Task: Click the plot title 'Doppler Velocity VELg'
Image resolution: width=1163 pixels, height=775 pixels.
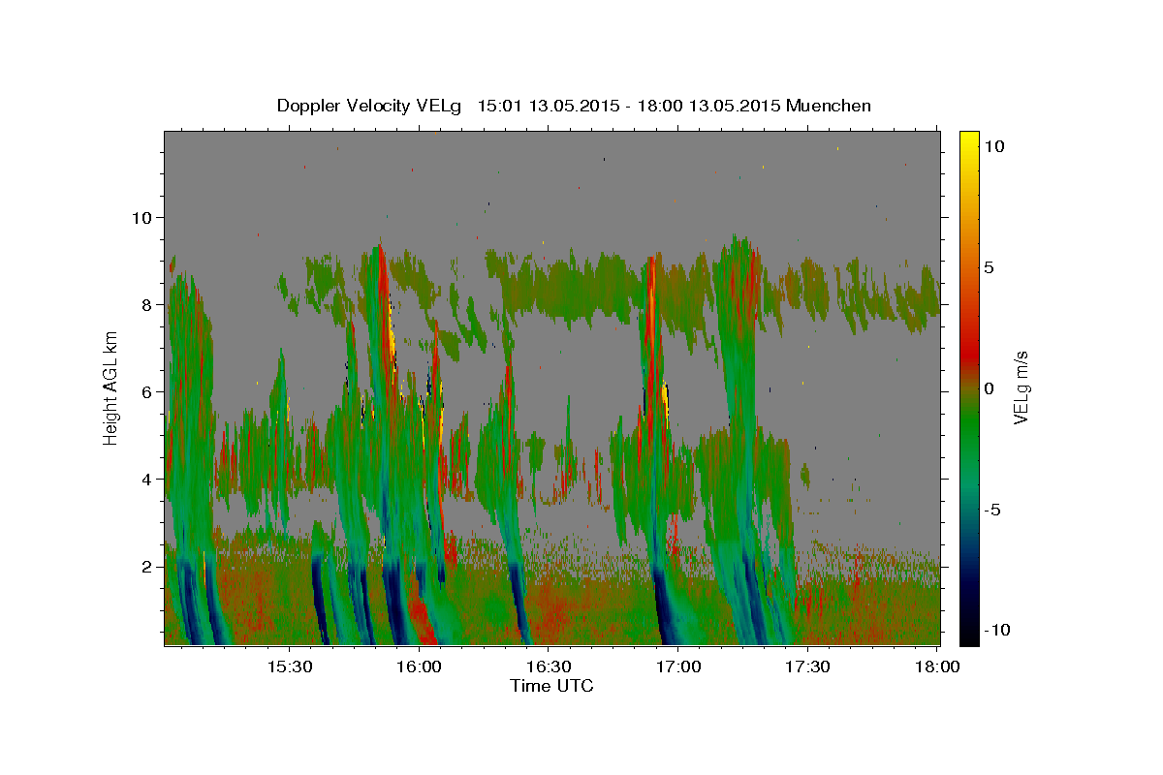Action: [370, 106]
